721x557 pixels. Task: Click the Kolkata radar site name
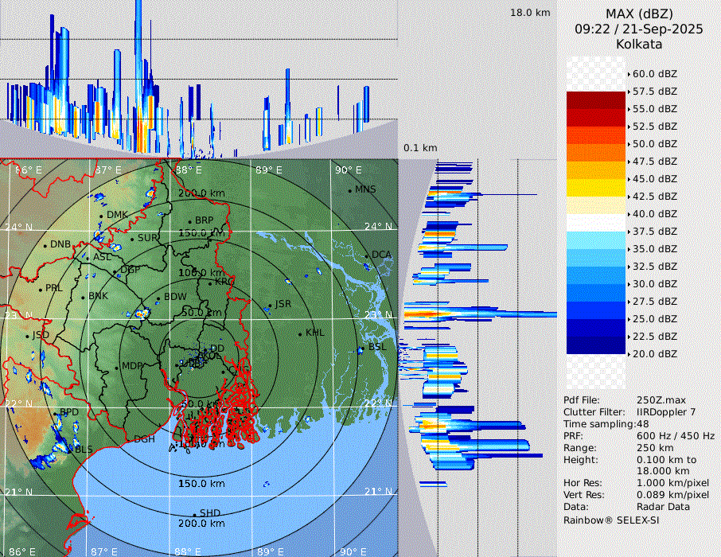point(639,44)
